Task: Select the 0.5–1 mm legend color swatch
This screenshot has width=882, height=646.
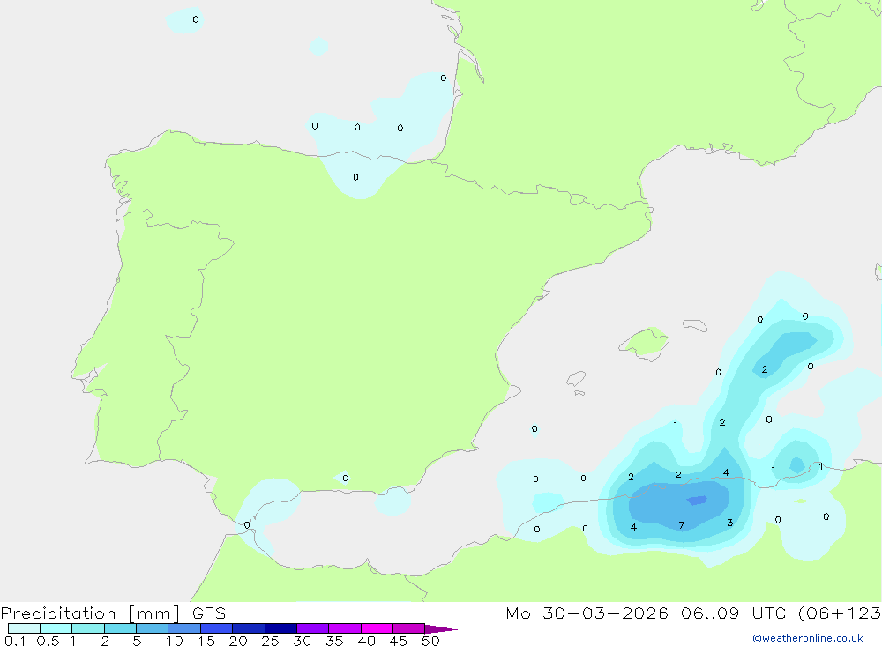Action: (56, 628)
